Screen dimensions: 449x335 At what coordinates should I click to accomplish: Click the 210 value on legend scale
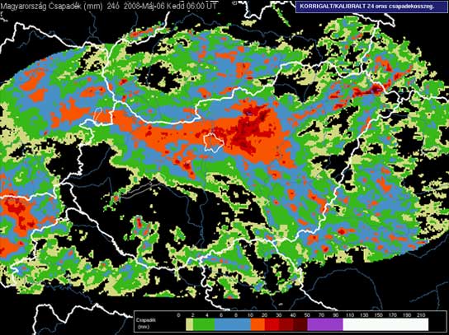pos(421,315)
